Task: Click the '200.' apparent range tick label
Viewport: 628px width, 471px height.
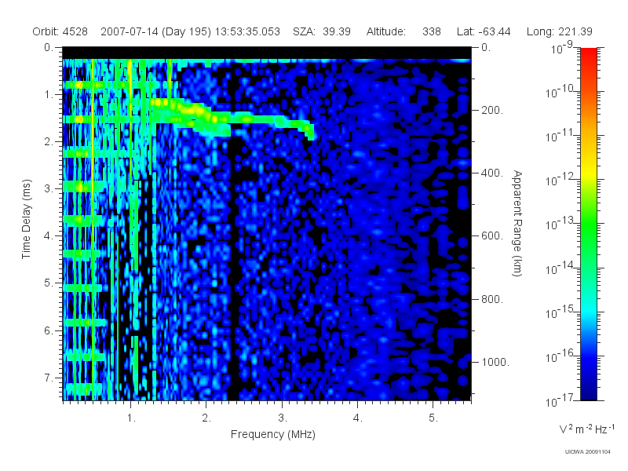Action: tap(492, 110)
